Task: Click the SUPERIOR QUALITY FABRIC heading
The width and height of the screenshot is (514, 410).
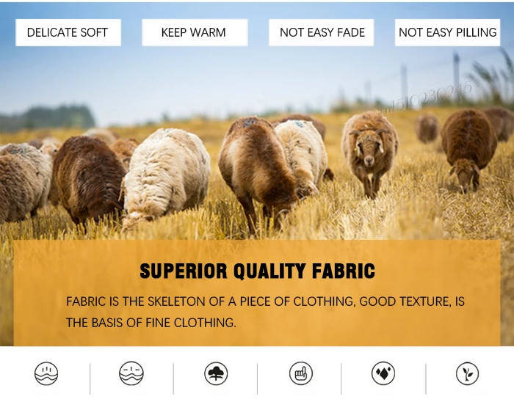Action: click(257, 271)
